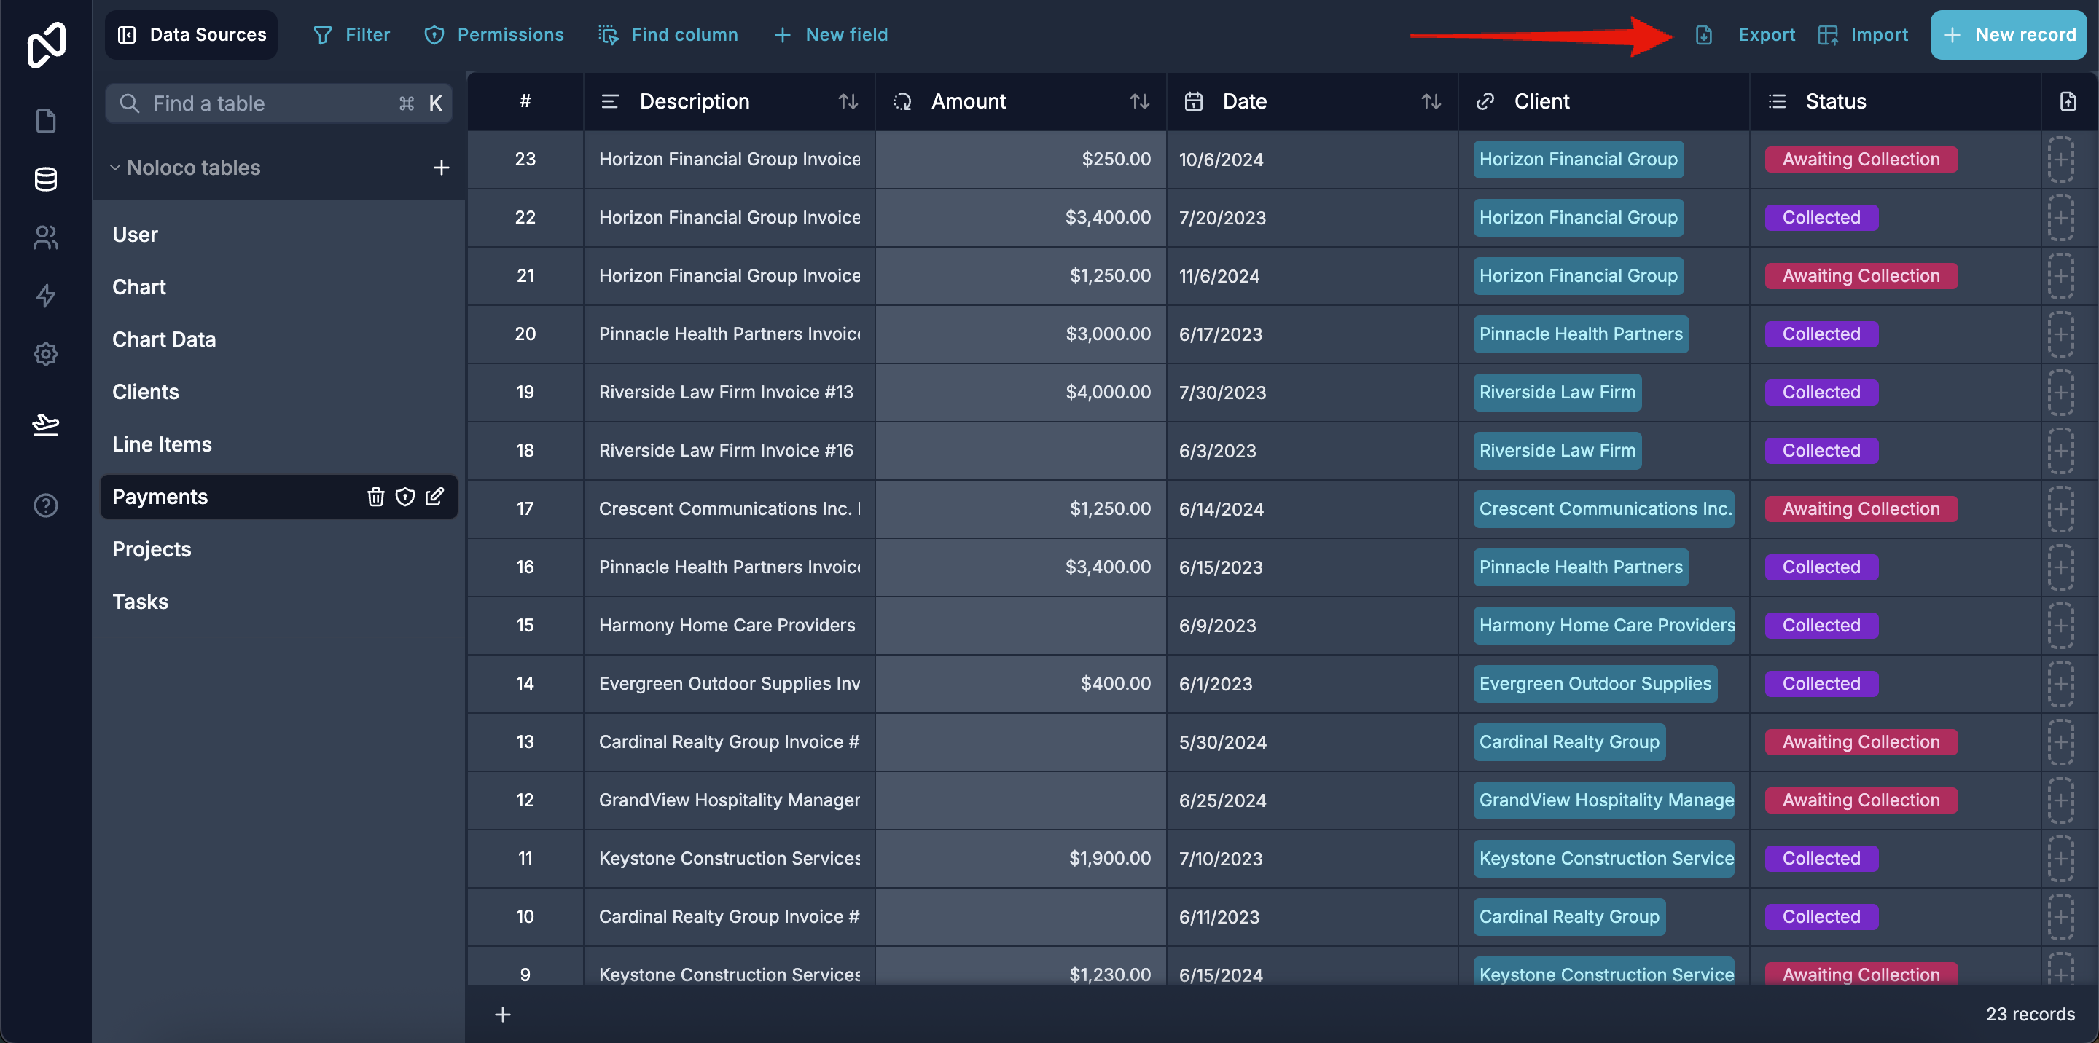Open the Users section in left sidebar

pyautogui.click(x=46, y=237)
